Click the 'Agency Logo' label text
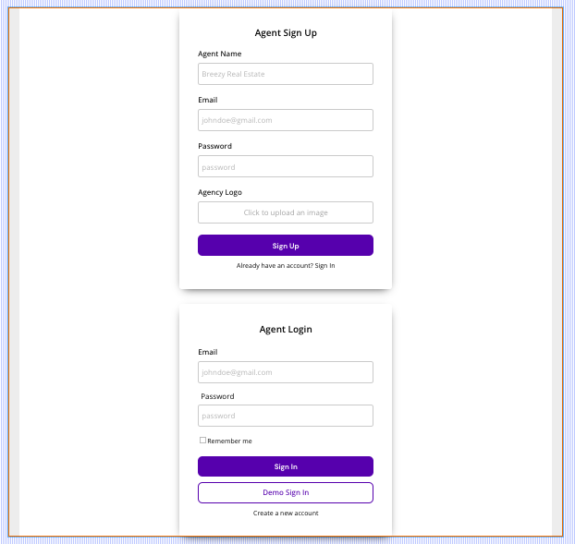The width and height of the screenshot is (575, 544). click(219, 192)
